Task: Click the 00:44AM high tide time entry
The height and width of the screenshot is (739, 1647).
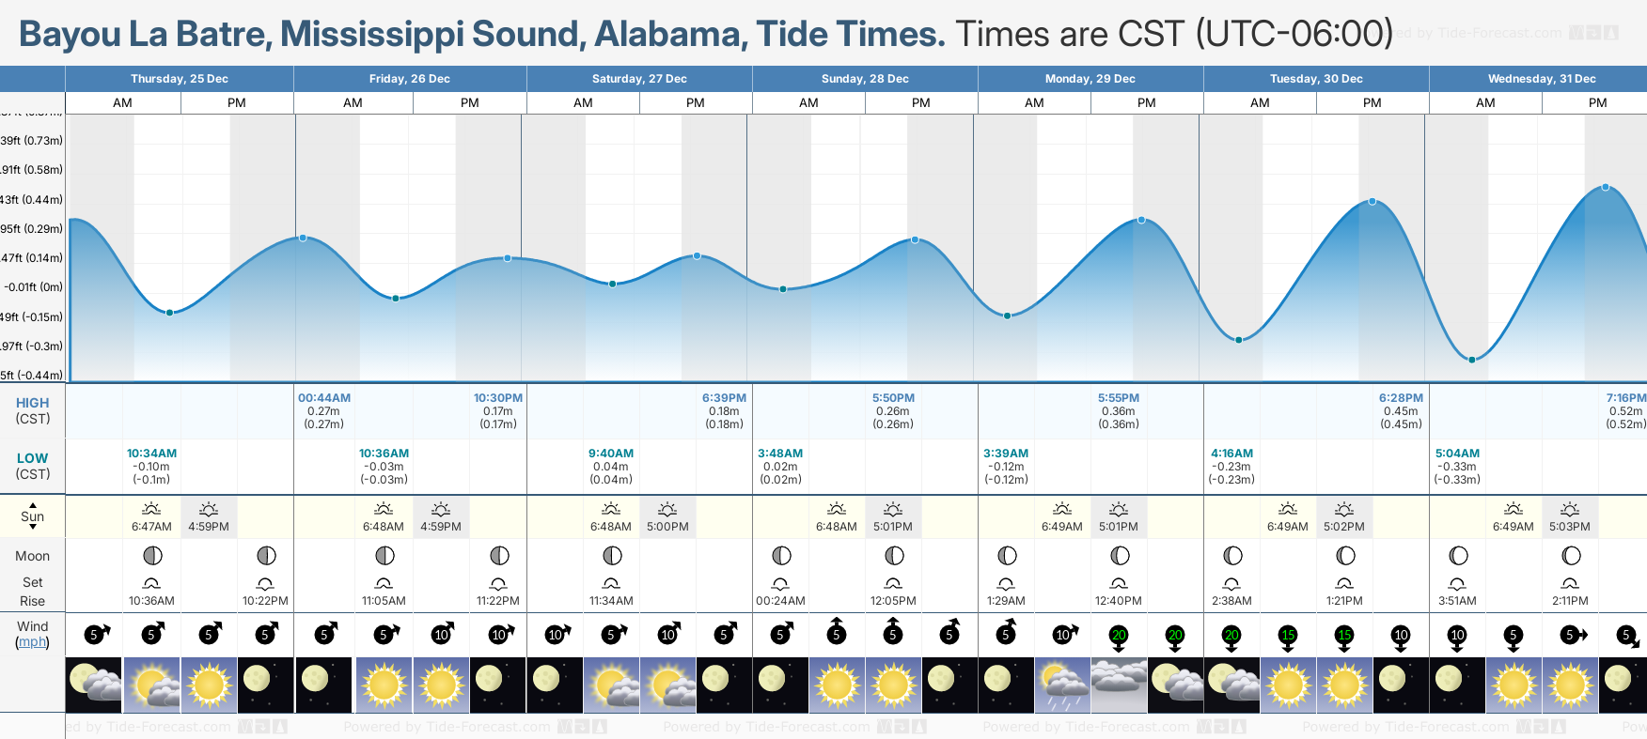Action: click(324, 398)
